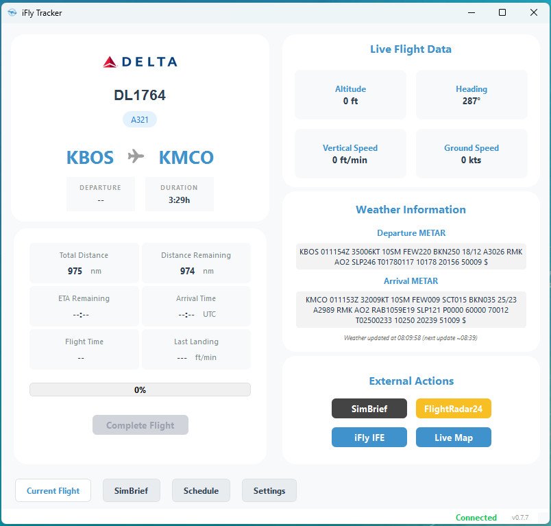Click the Arrival METAR text box
Viewport: 551px width, 526px height.
[x=411, y=309]
